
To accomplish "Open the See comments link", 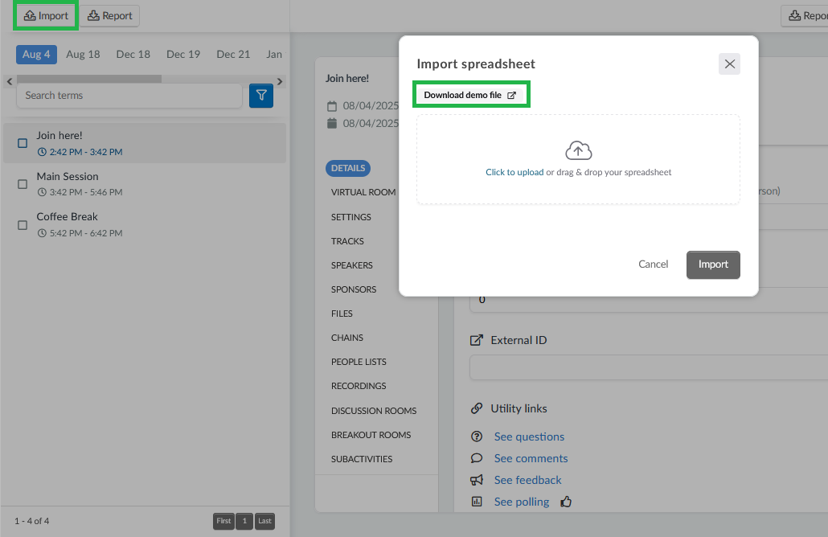I will (x=531, y=458).
